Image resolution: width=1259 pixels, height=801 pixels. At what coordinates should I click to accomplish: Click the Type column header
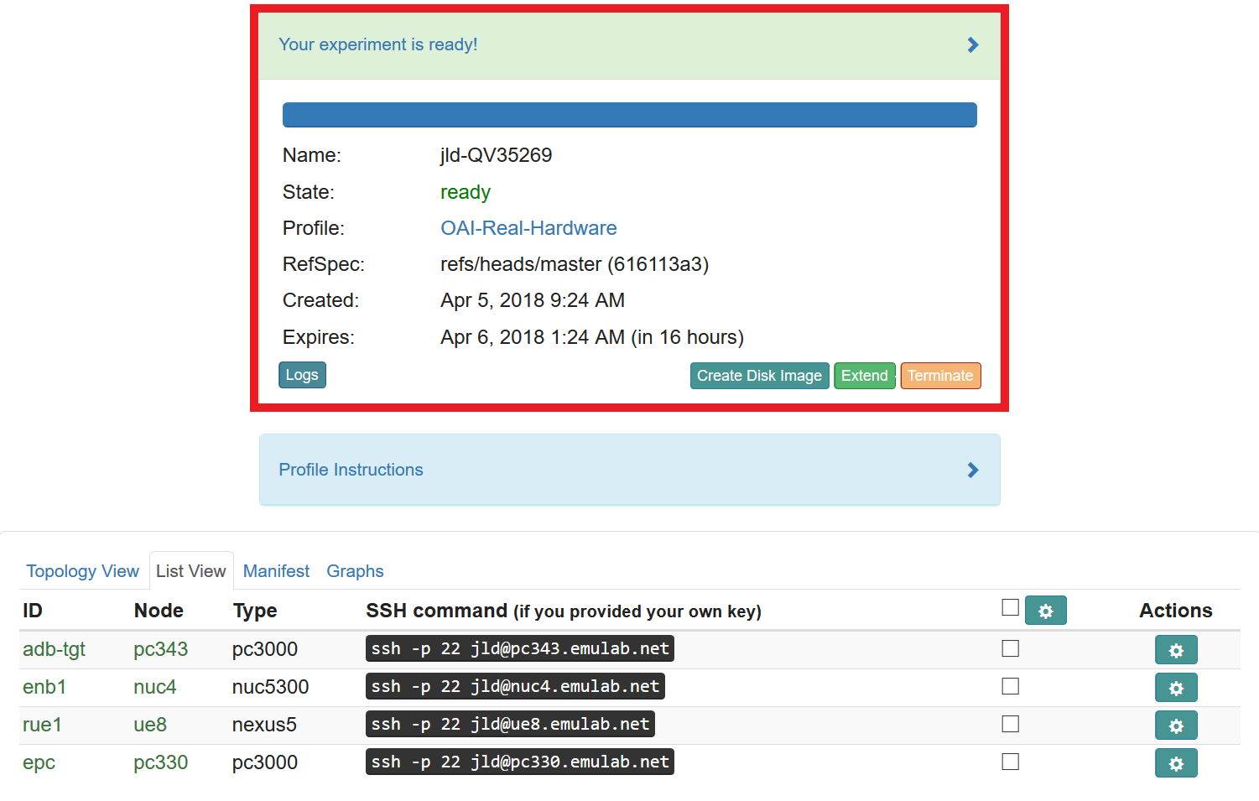[255, 611]
